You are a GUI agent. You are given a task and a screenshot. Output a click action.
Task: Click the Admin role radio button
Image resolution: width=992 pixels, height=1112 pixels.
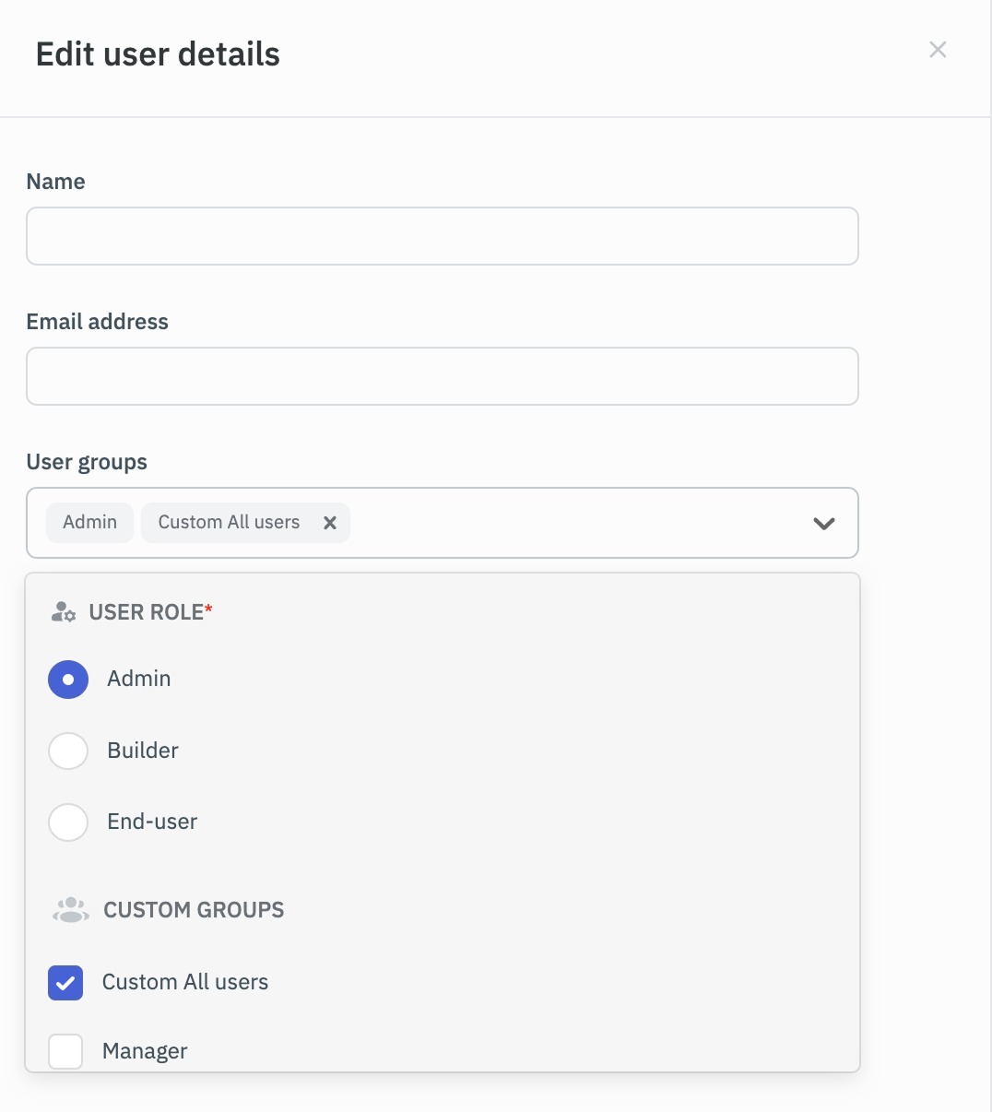tap(67, 679)
